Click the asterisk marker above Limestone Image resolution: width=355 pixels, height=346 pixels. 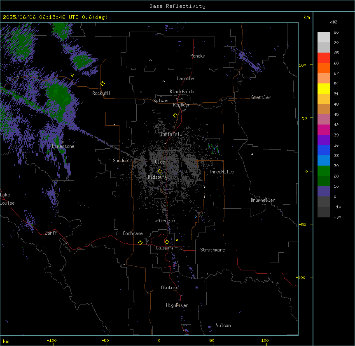pyautogui.click(x=63, y=142)
